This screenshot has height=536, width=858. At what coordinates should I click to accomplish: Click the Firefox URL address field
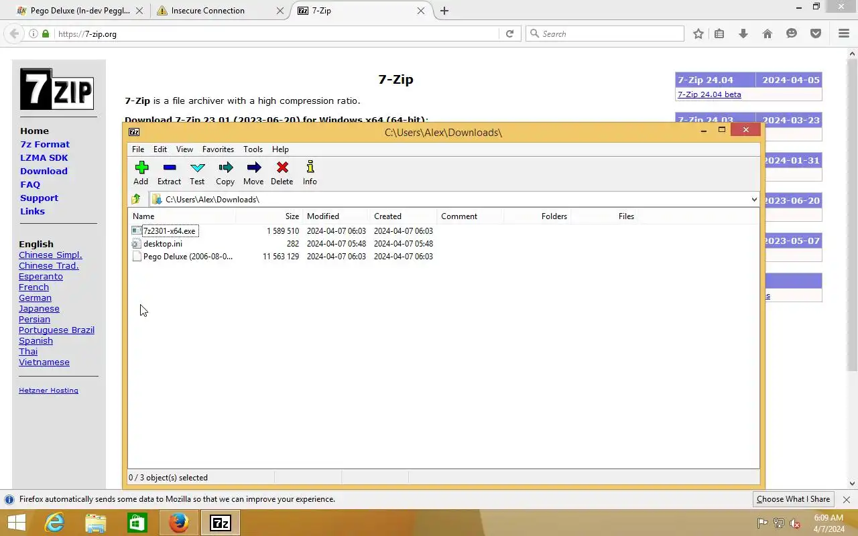coord(275,33)
